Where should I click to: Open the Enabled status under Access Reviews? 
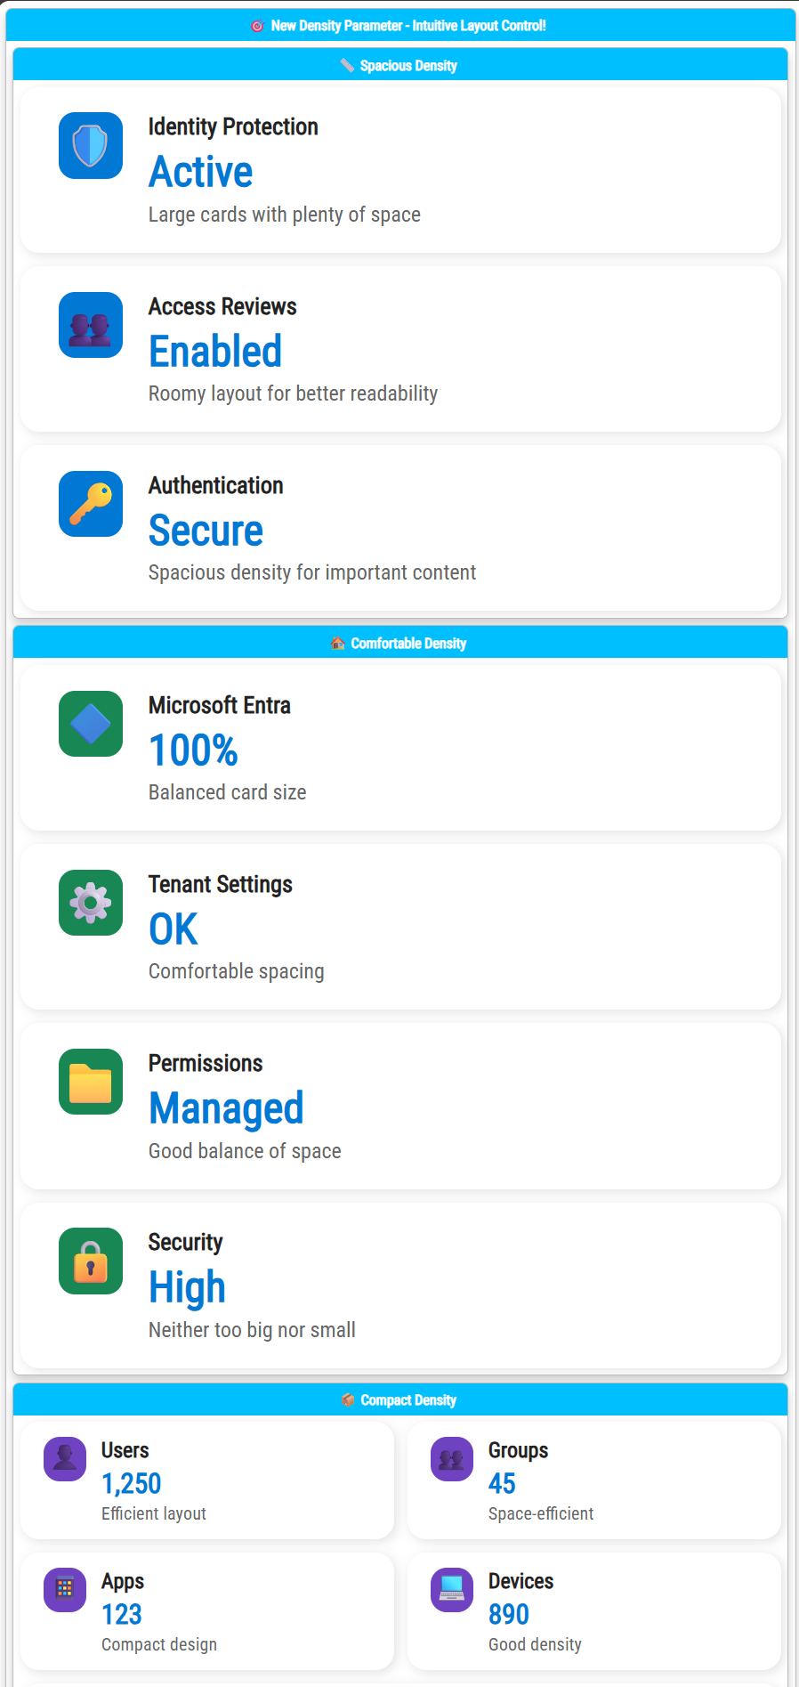215,351
